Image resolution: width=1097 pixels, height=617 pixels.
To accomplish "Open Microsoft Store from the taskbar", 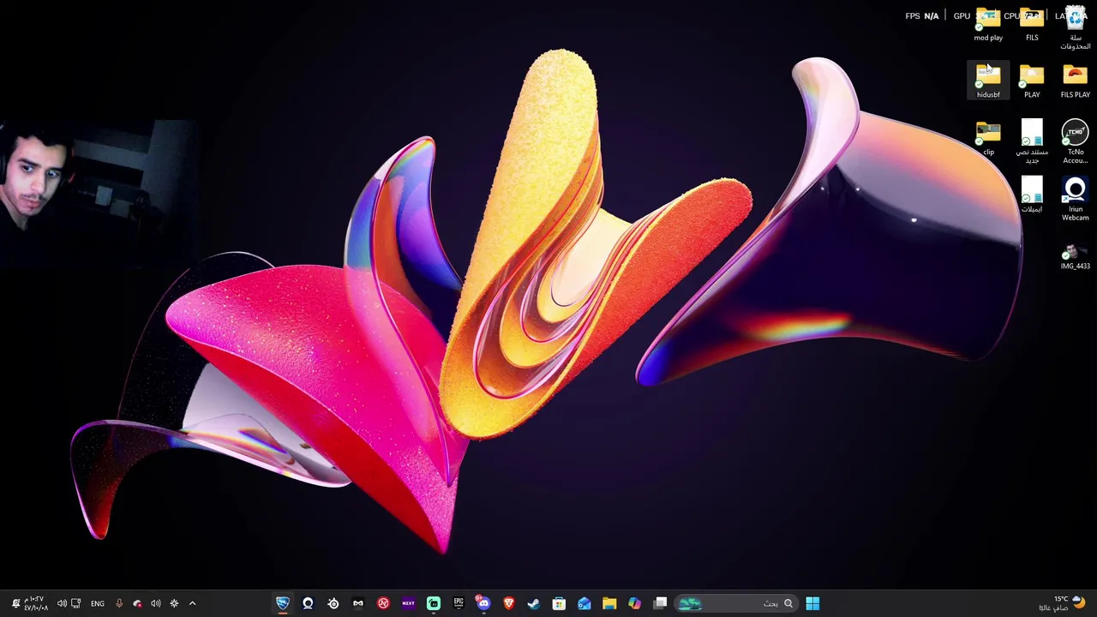I will coord(559,603).
